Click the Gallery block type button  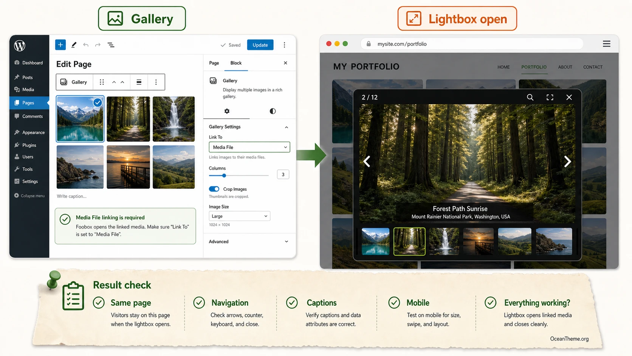coord(74,82)
